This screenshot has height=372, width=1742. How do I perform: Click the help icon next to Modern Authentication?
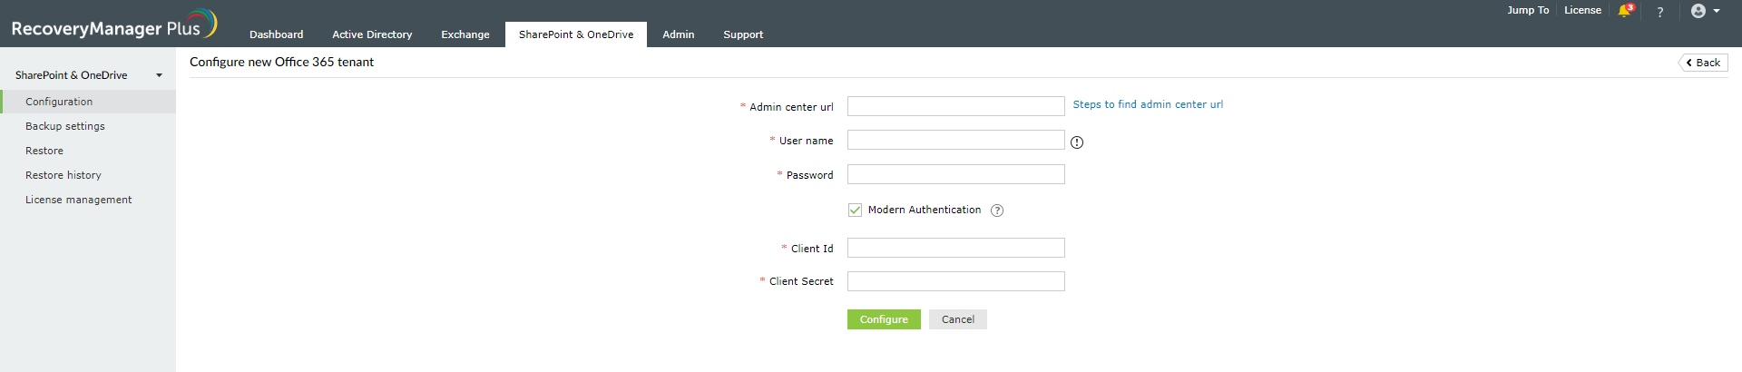coord(997,210)
